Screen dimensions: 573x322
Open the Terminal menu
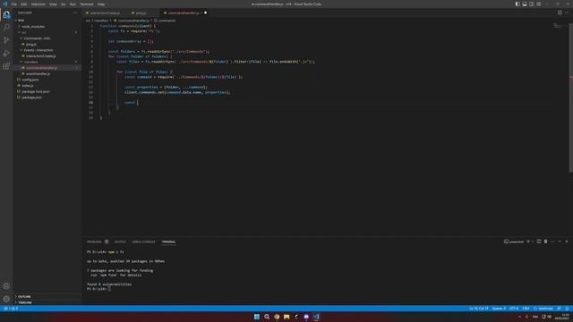87,4
